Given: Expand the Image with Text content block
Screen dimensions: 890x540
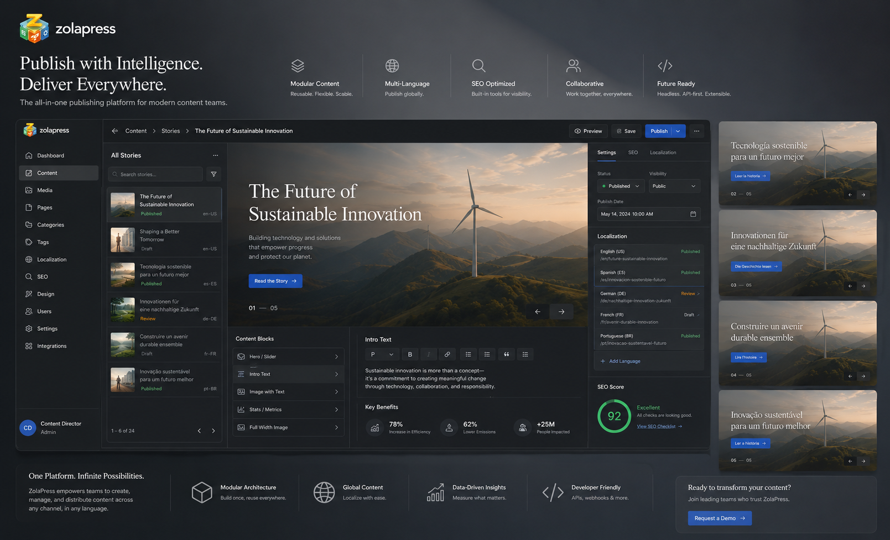Looking at the screenshot, I should (289, 392).
